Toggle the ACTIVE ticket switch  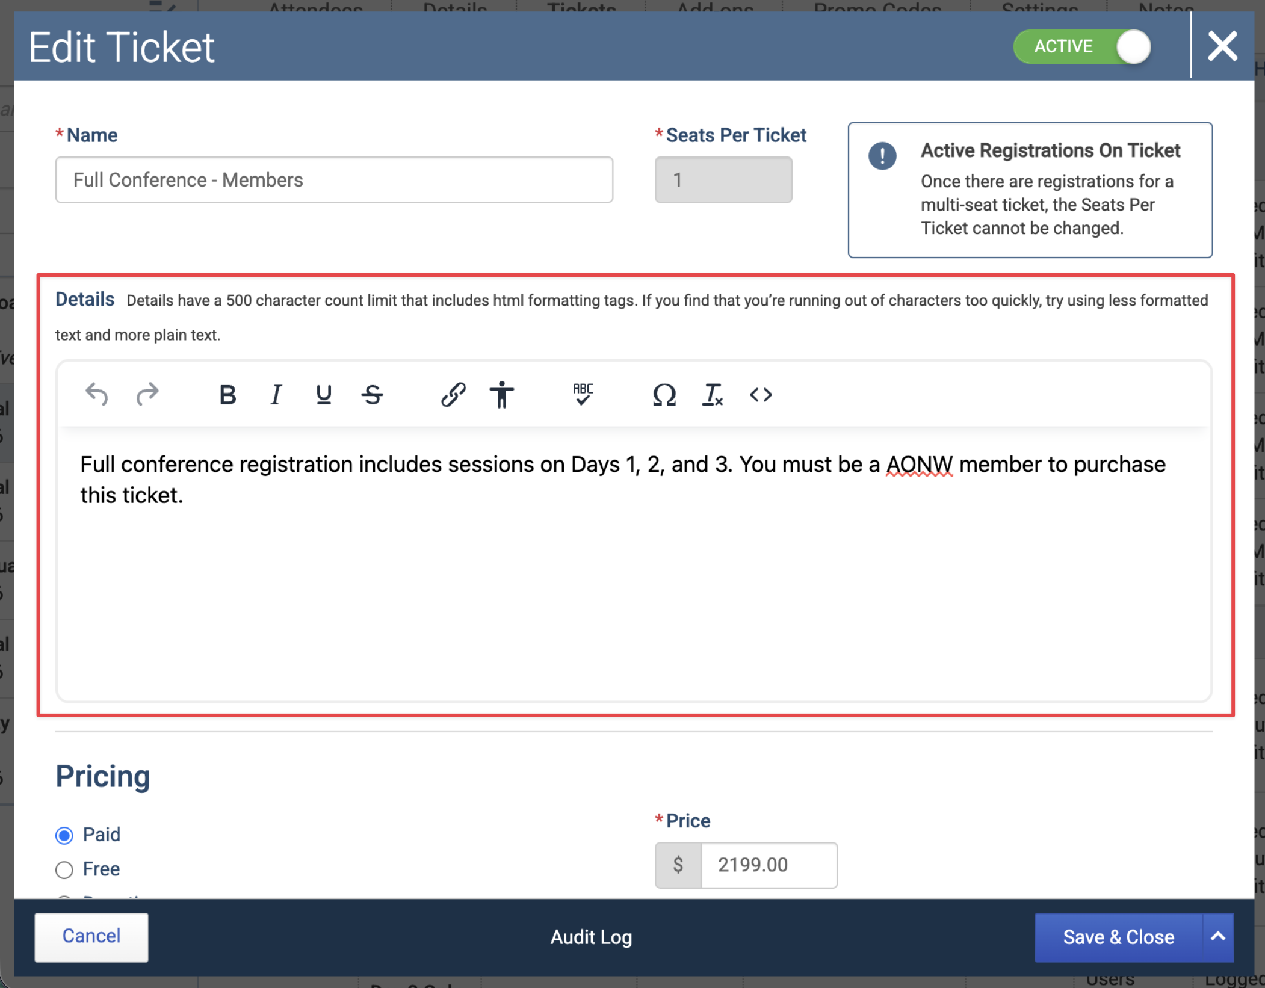pos(1083,46)
